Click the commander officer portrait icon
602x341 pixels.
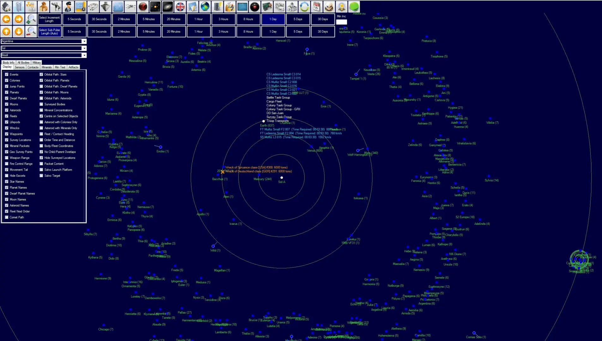pyautogui.click(x=68, y=7)
